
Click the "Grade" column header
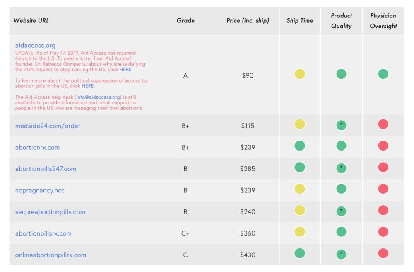pyautogui.click(x=185, y=21)
